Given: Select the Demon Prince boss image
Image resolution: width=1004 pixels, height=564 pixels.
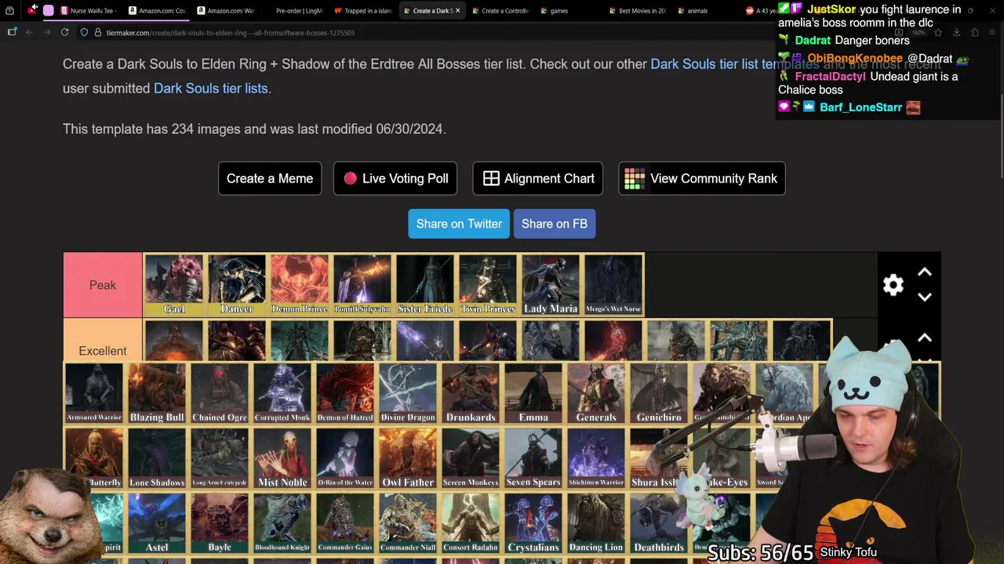Looking at the screenshot, I should pos(300,285).
